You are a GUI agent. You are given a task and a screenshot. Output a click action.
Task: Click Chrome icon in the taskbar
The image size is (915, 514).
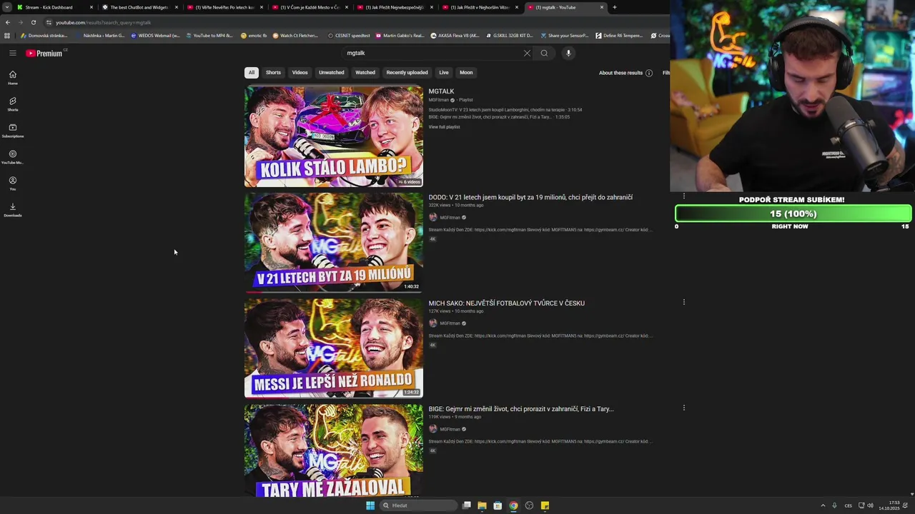point(513,505)
